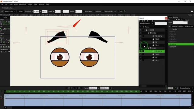
Task: Toggle visibility of the HEAD layer
Action: click(140, 30)
